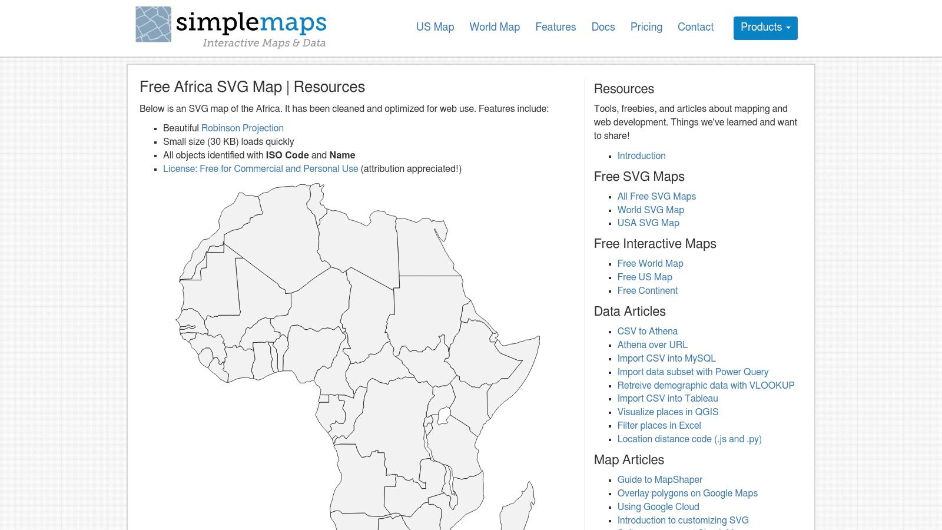Open the Using Google Cloud article
This screenshot has height=530, width=942.
click(658, 507)
